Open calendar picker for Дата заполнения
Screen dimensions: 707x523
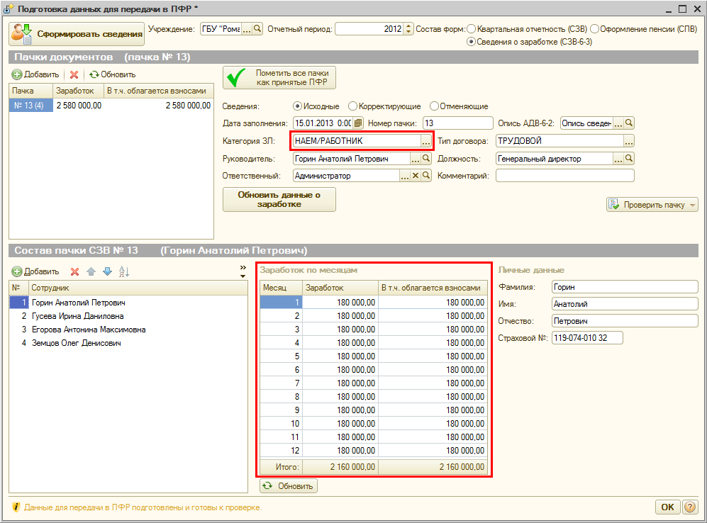[x=358, y=123]
